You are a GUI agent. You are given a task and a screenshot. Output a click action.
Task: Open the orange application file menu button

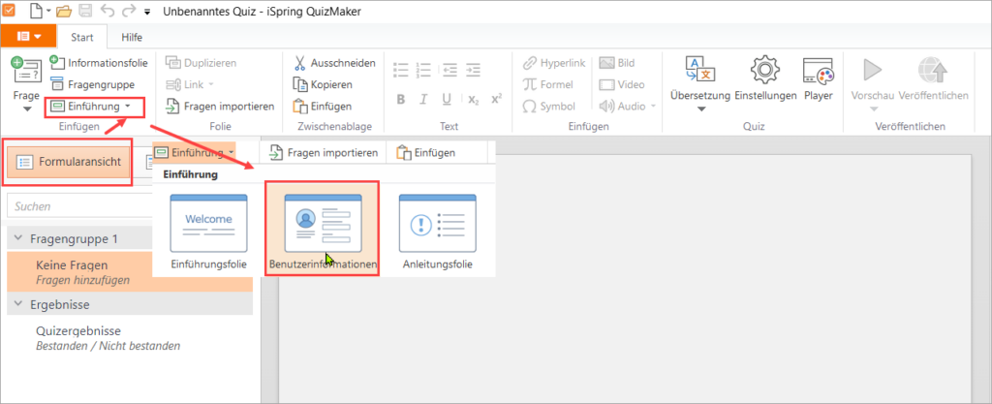coord(29,37)
